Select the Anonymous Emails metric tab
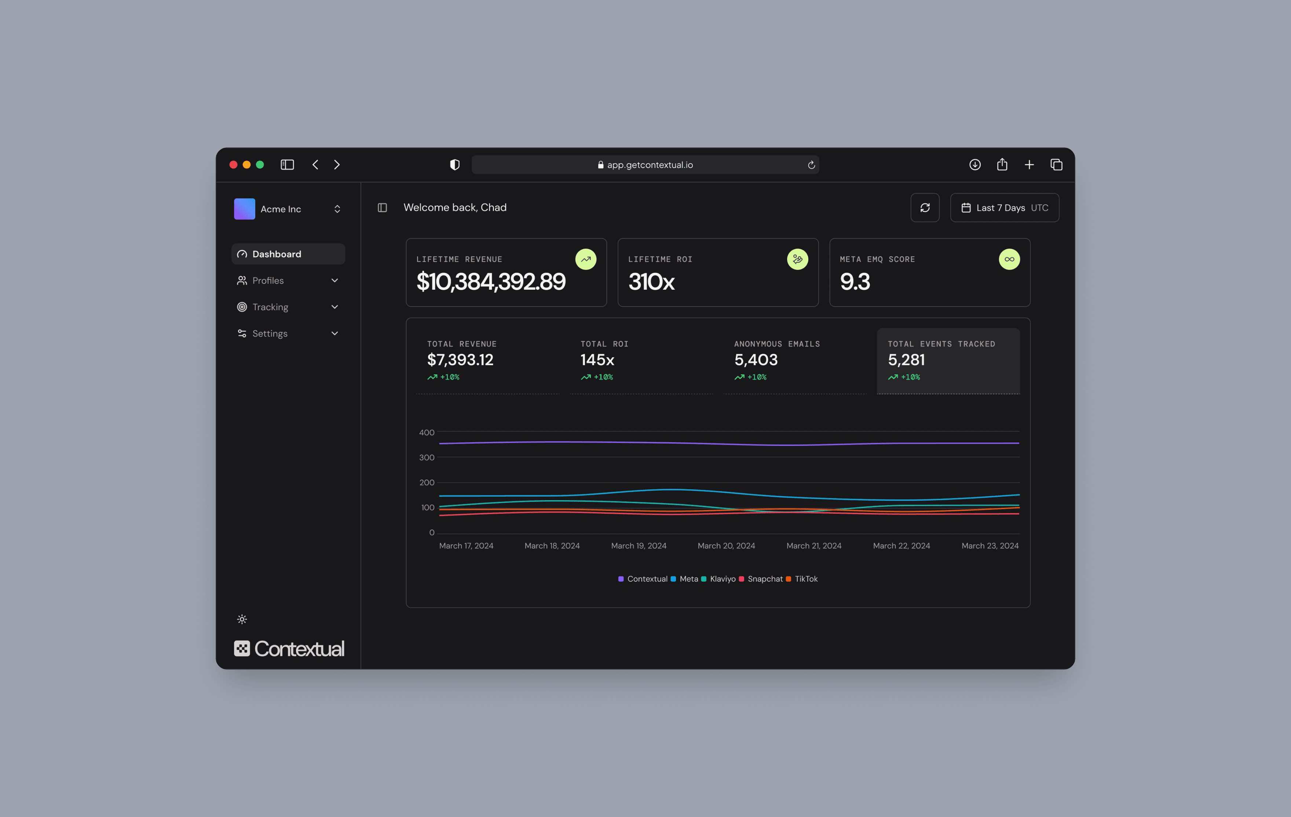Screen dimensions: 1291x817 click(794, 360)
